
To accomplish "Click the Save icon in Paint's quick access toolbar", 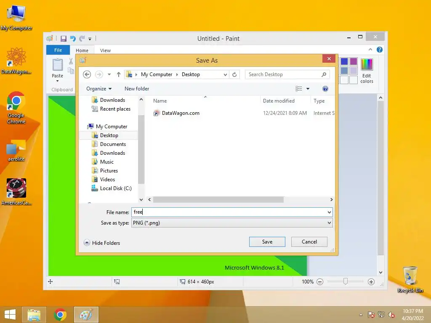I will point(64,39).
